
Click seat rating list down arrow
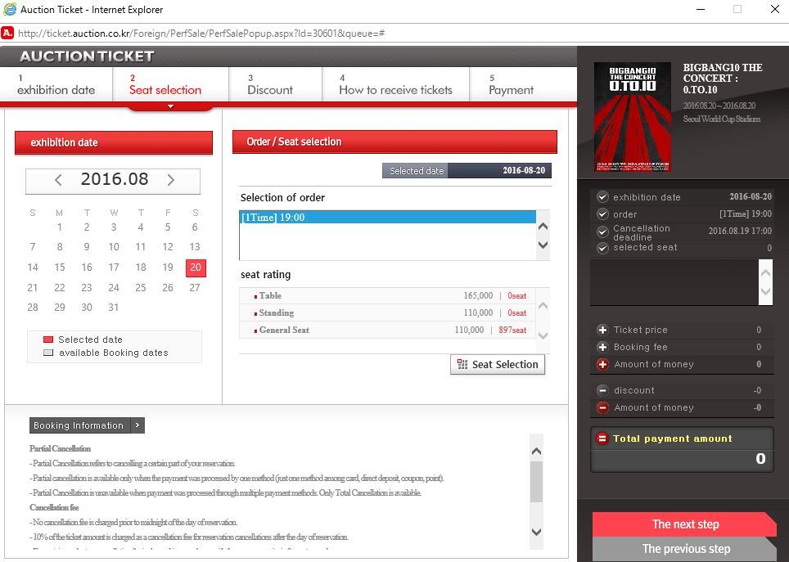543,335
